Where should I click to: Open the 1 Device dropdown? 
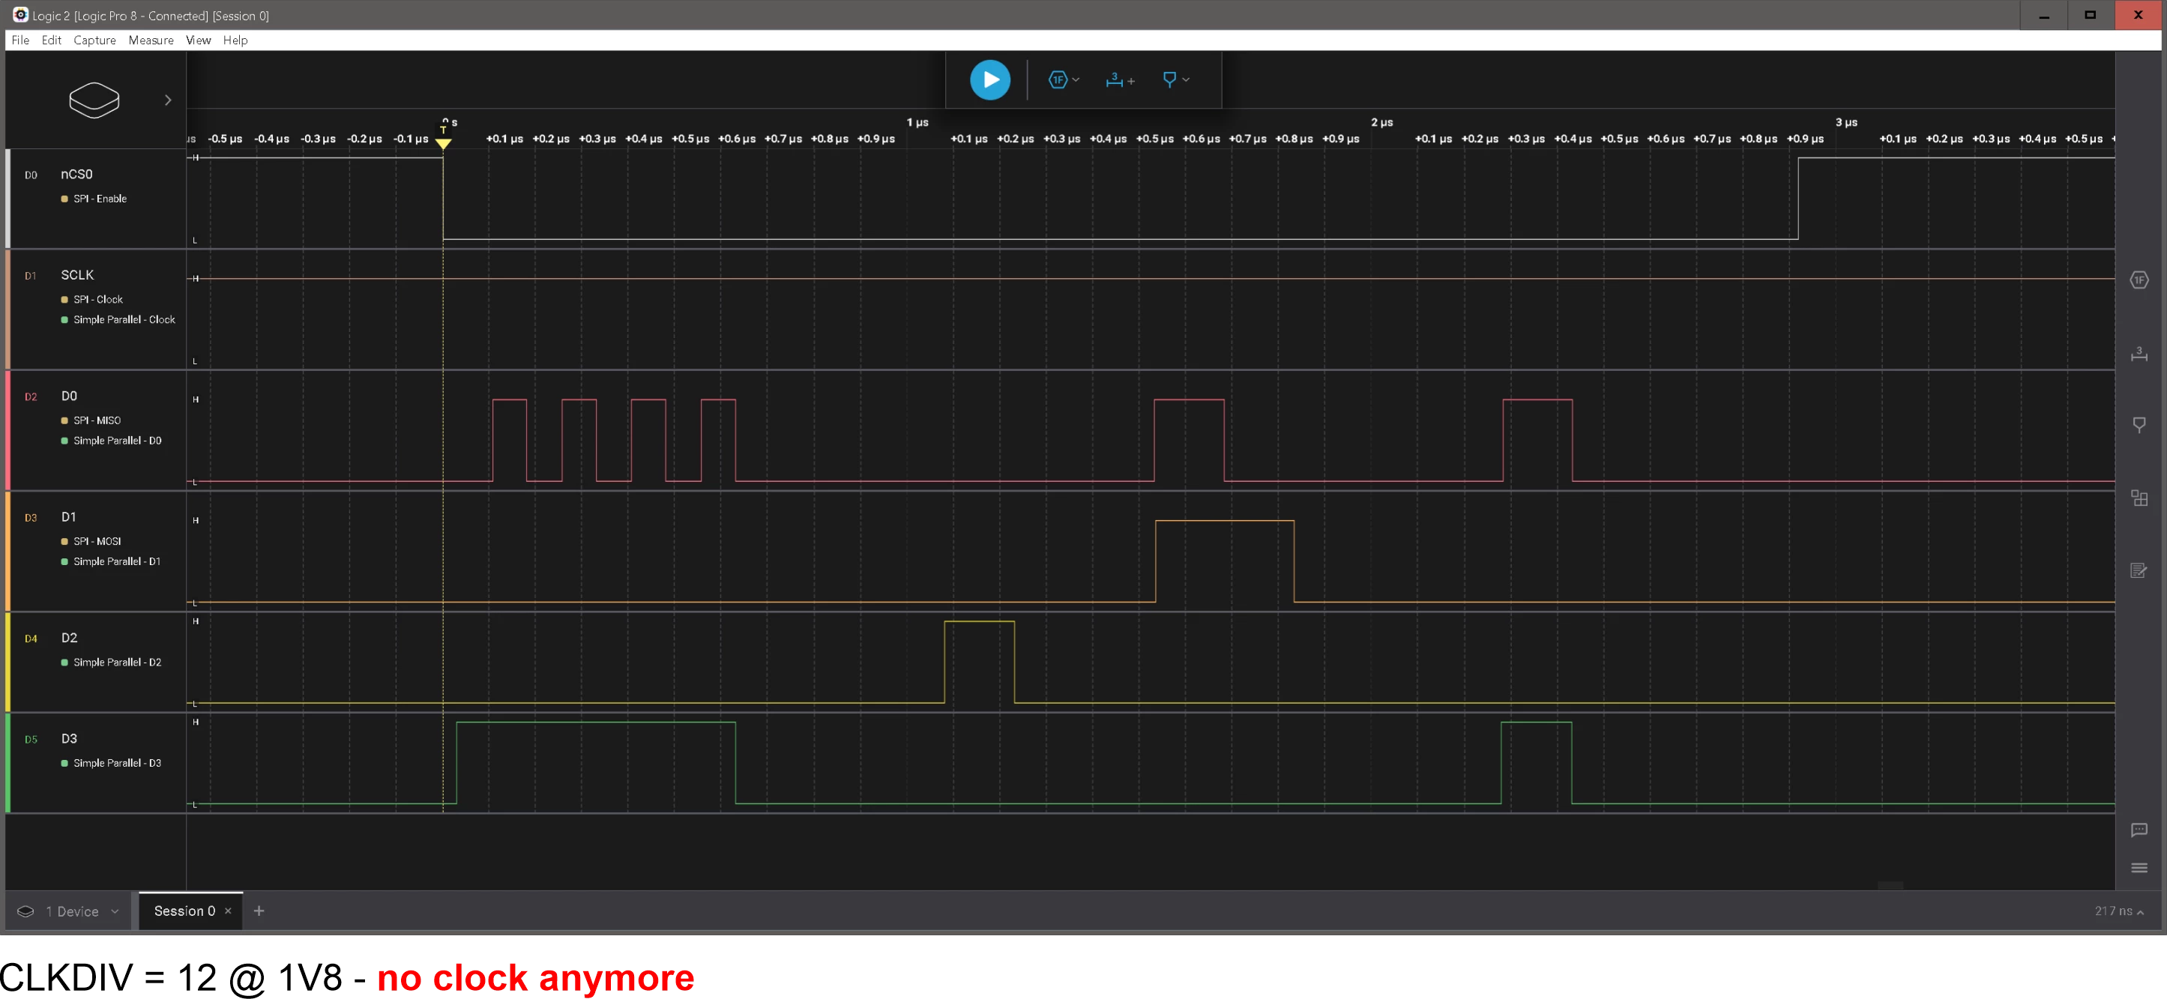click(71, 911)
